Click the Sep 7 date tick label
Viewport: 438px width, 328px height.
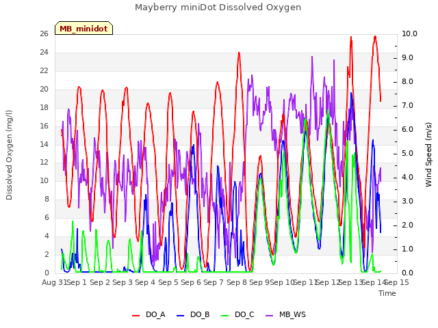click(214, 282)
